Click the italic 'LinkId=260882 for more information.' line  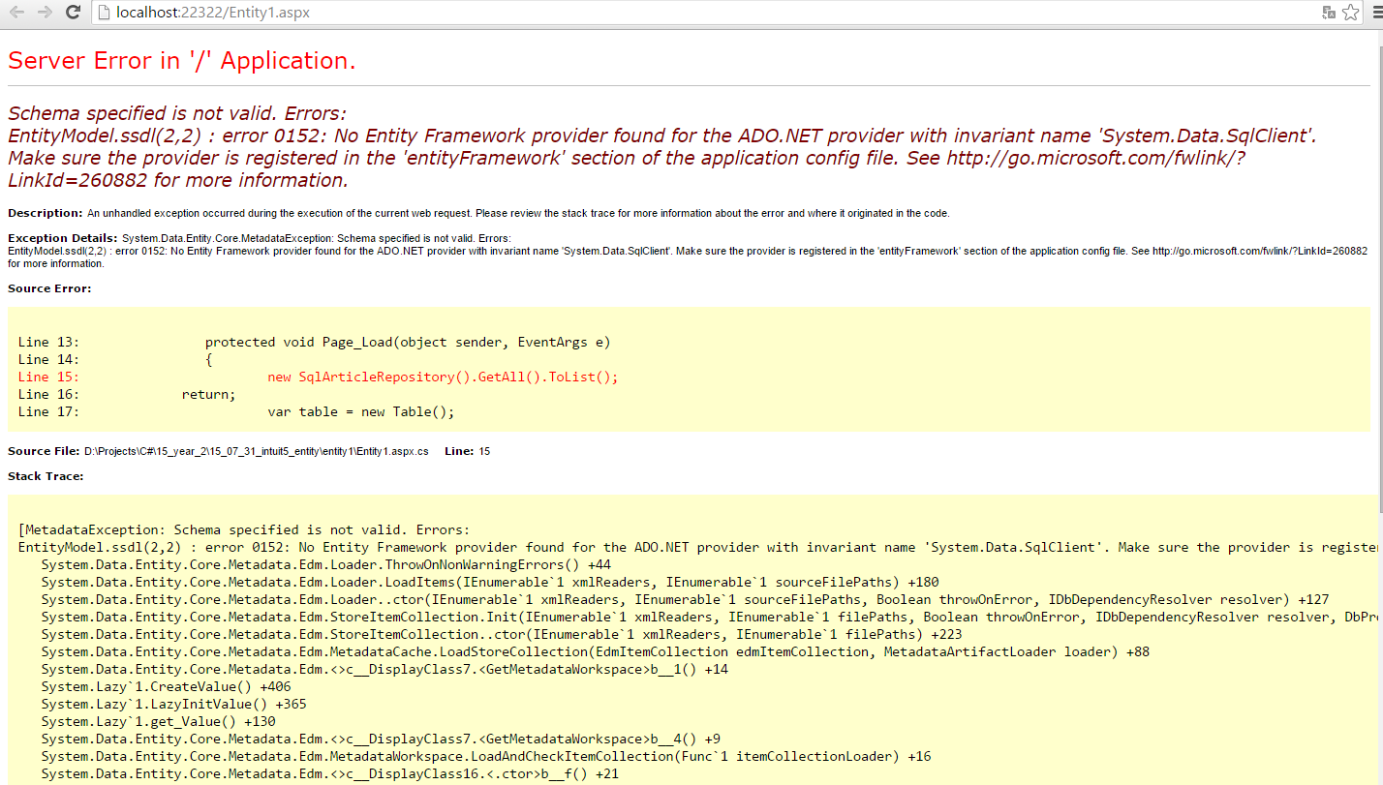coord(178,180)
